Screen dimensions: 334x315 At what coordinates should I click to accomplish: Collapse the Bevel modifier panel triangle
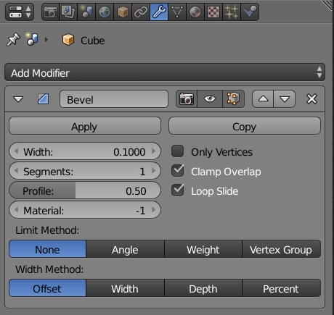point(18,99)
